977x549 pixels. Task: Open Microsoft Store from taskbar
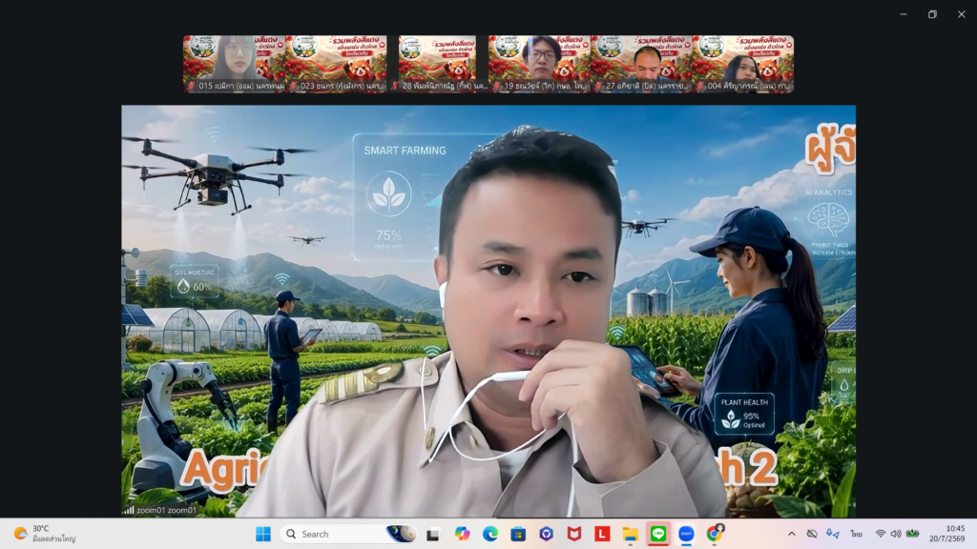click(518, 534)
